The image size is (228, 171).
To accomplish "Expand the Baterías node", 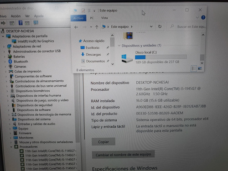I will [x=5, y=57].
